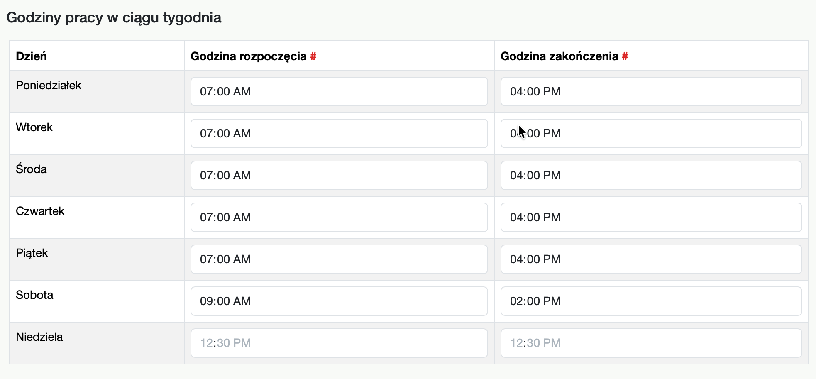Viewport: 816px width, 379px height.
Task: Click the Godzina zakończenia column header
Action: pyautogui.click(x=559, y=56)
